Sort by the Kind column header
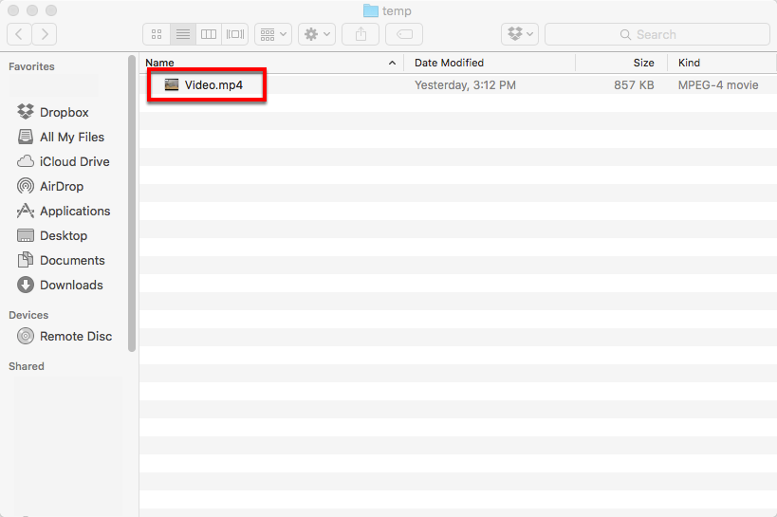777x517 pixels. coord(722,63)
